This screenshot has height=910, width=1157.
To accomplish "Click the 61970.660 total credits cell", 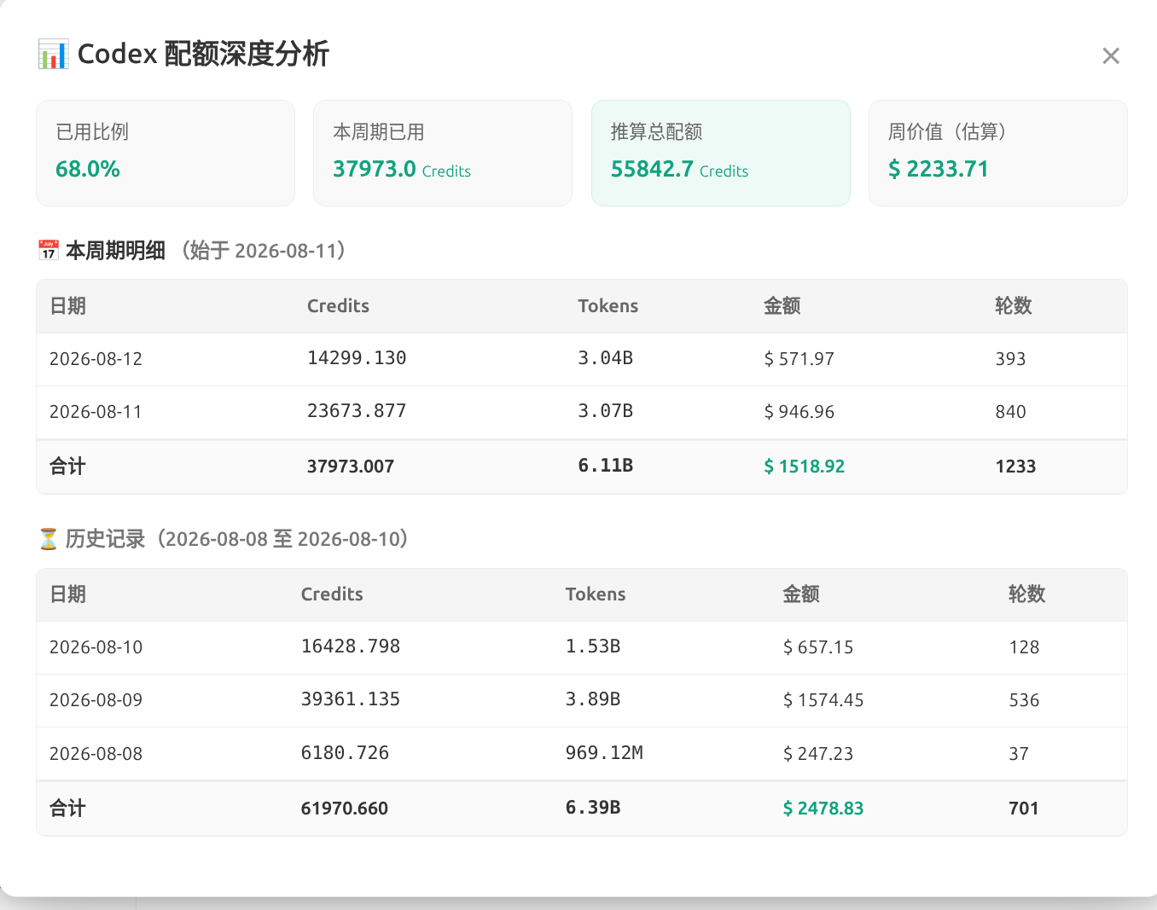I will tap(345, 809).
